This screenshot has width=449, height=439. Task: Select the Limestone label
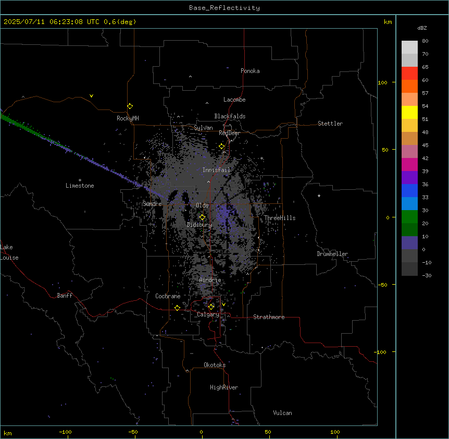point(80,186)
